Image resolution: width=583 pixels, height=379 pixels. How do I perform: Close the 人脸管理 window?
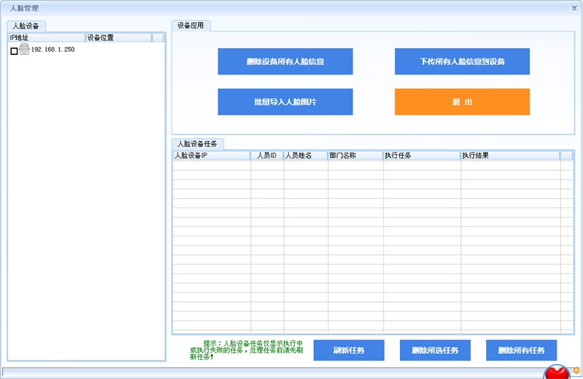[574, 8]
